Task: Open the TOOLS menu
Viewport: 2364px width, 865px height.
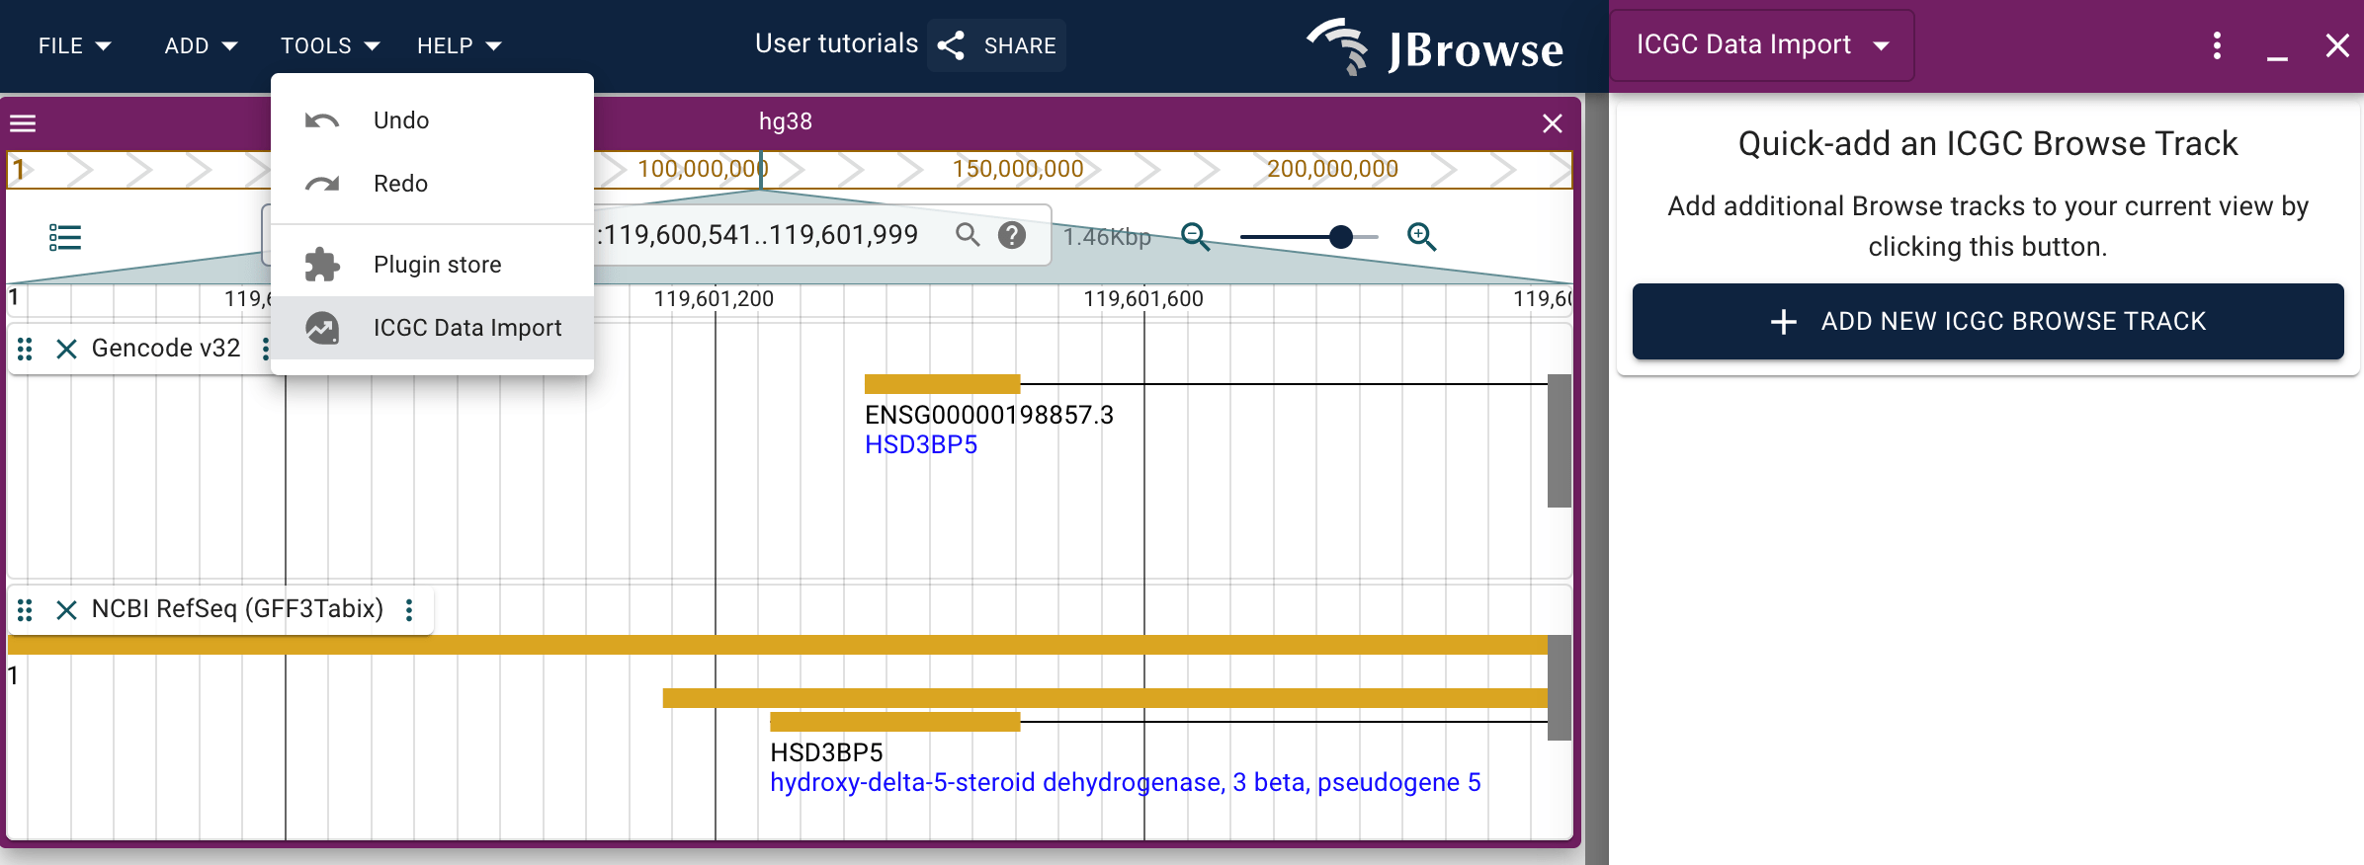Action: click(329, 45)
